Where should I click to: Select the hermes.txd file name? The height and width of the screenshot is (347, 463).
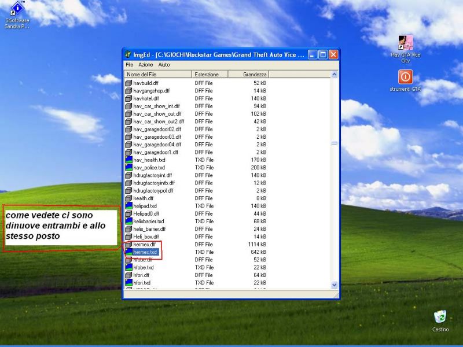click(x=145, y=252)
